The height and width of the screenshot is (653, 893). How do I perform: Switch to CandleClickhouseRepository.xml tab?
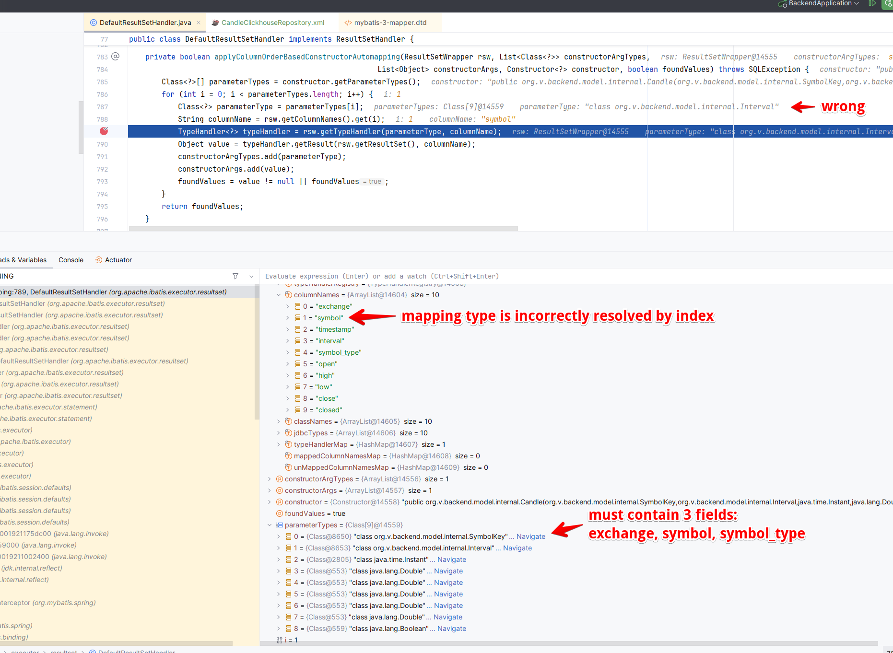[x=272, y=23]
